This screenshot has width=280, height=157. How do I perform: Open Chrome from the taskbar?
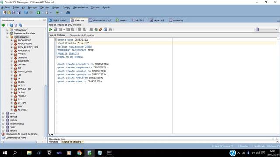click(x=80, y=153)
